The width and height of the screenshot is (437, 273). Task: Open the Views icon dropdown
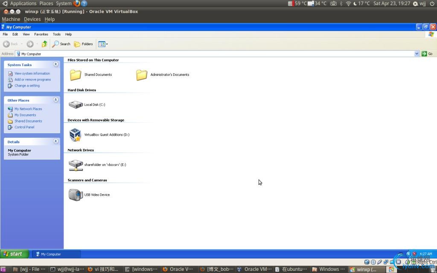click(x=103, y=44)
